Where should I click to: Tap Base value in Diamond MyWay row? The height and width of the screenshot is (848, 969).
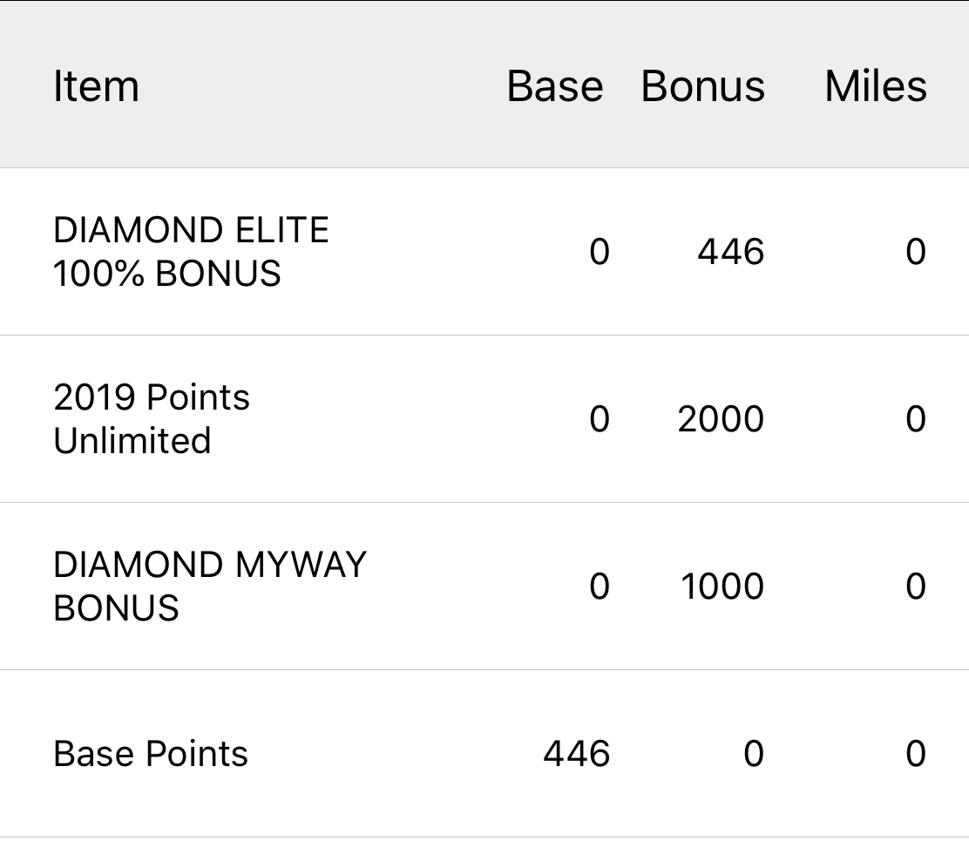tap(599, 587)
